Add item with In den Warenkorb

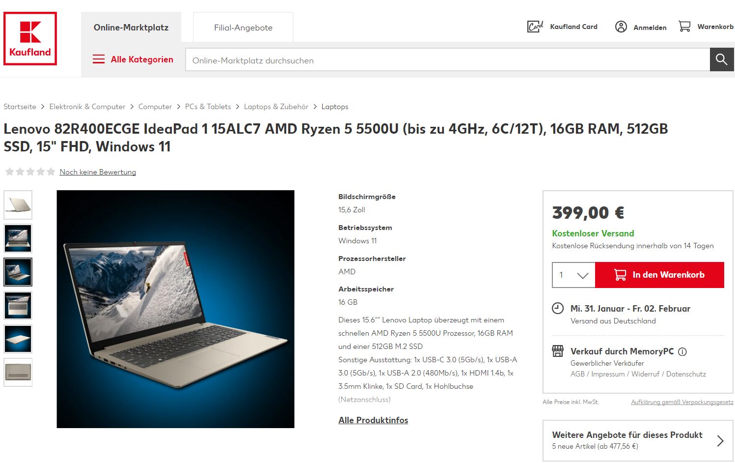pos(659,275)
